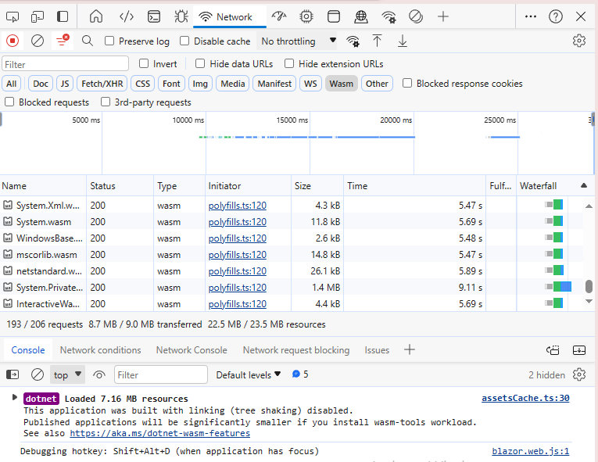The image size is (598, 462).
Task: Stop recording network log
Action: [13, 41]
